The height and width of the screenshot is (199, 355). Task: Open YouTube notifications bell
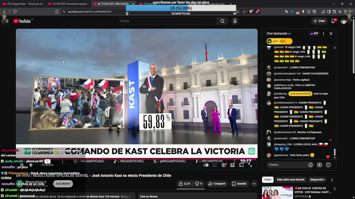click(x=333, y=21)
